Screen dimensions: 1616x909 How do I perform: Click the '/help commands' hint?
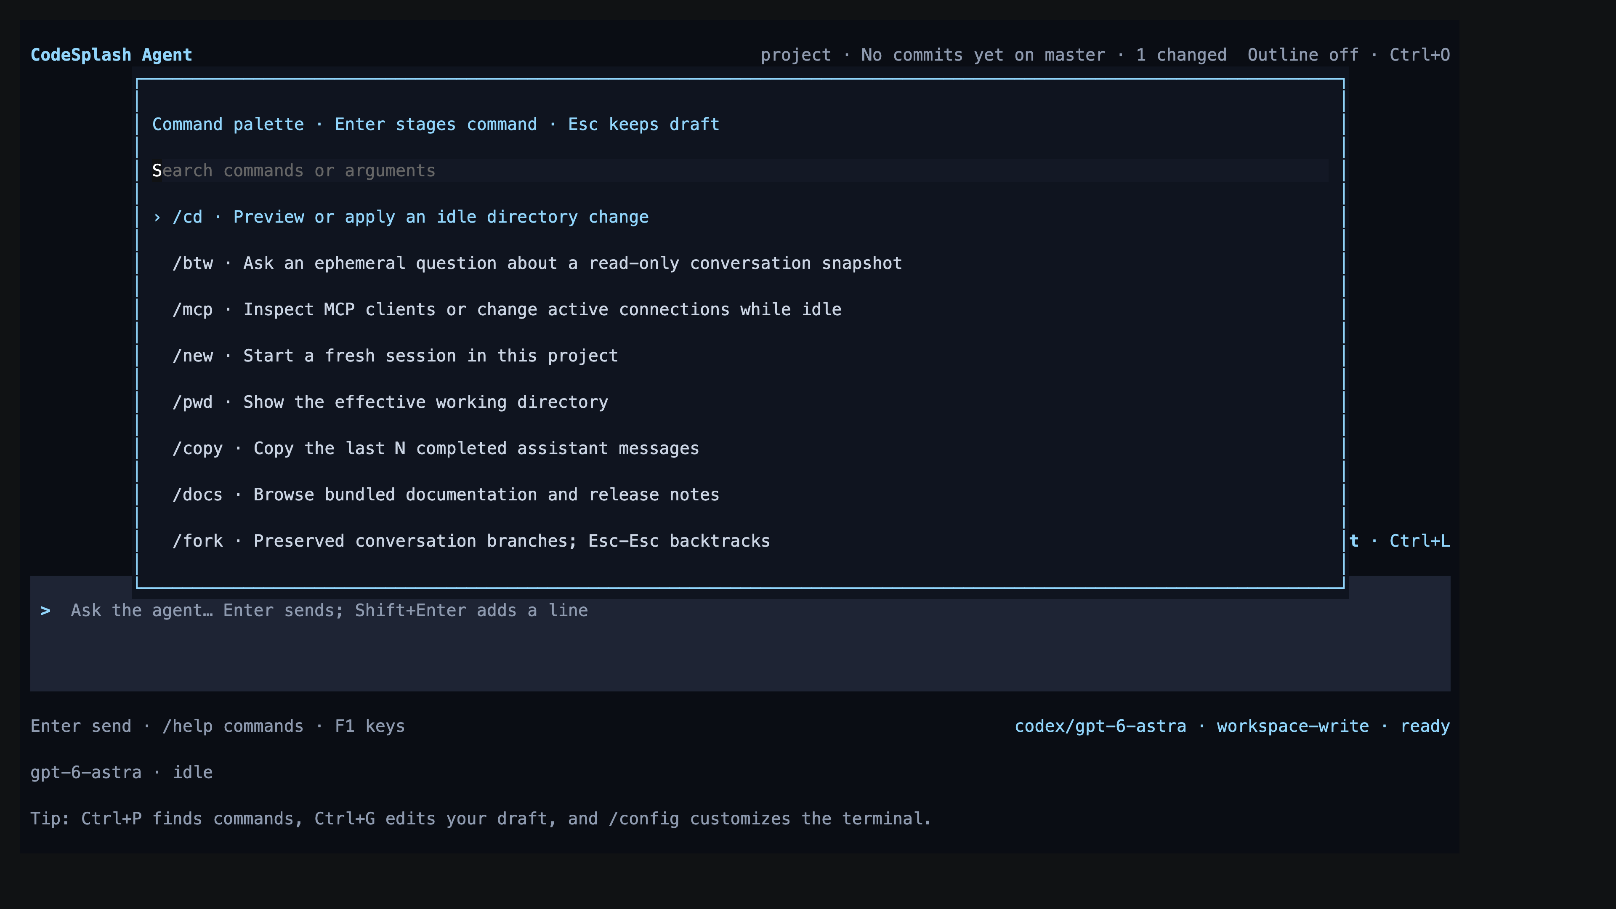tap(233, 726)
